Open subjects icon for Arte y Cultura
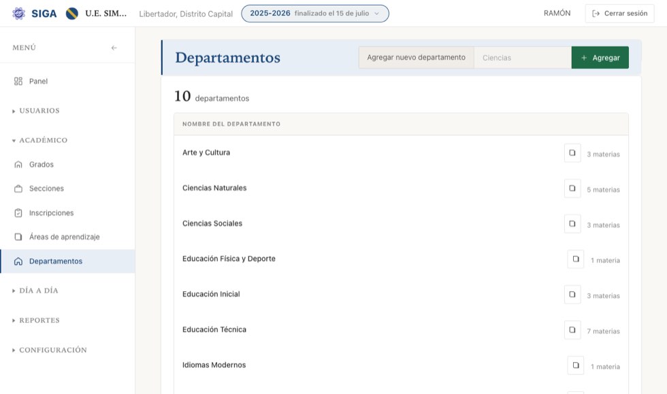Viewport: 667px width, 394px height. (572, 152)
